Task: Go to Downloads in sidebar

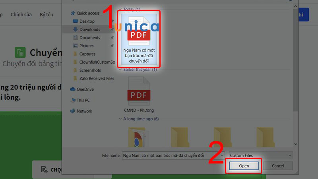Action: pos(90,29)
